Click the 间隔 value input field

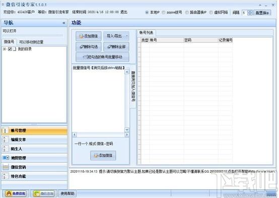(244, 13)
